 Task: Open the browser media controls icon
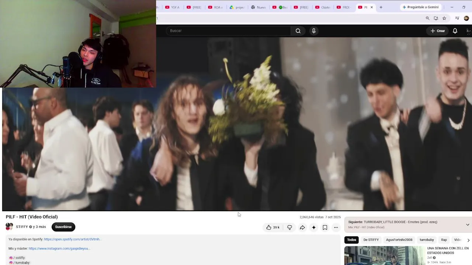[x=457, y=18]
